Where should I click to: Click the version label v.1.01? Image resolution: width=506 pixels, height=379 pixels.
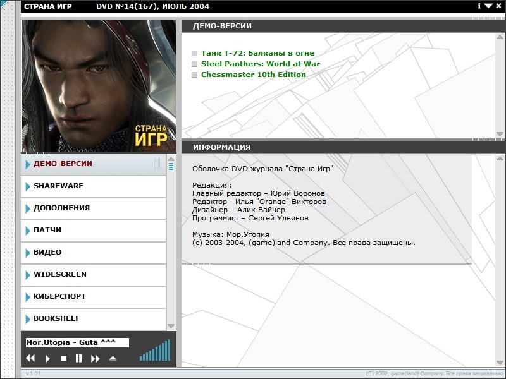pyautogui.click(x=34, y=373)
